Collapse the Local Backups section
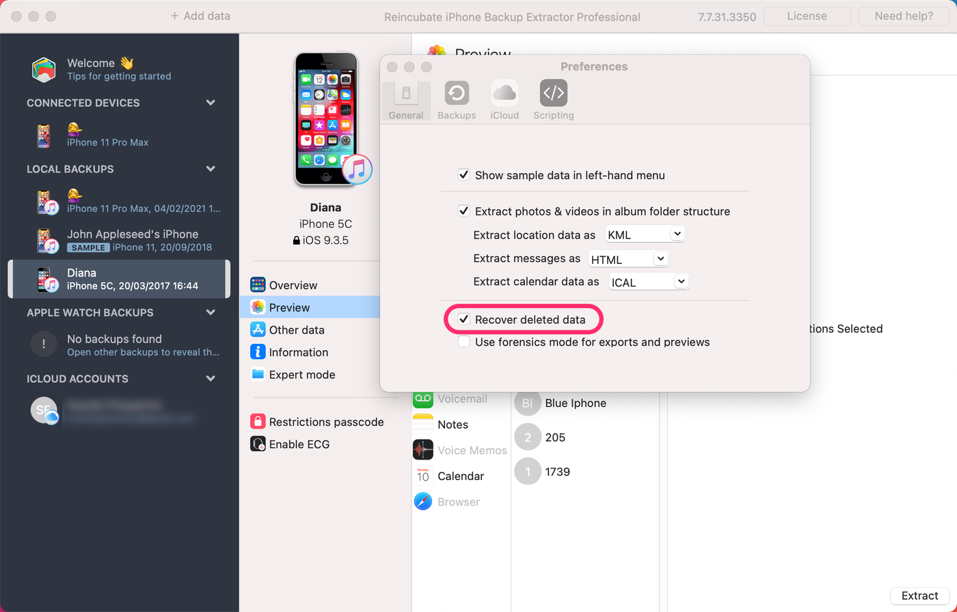 point(211,169)
